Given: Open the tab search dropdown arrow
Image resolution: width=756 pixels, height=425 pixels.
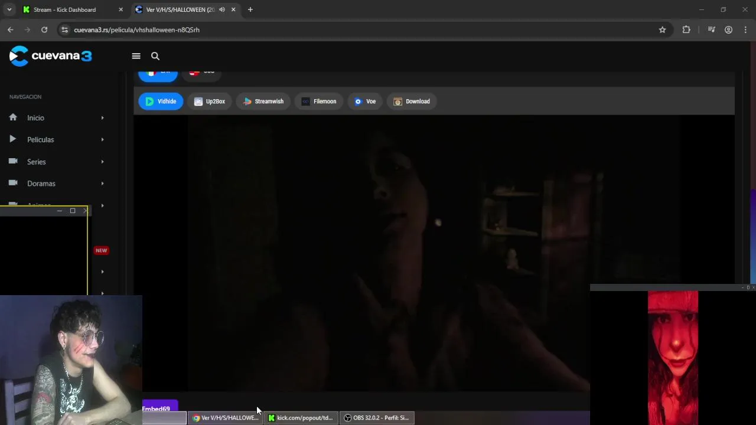Looking at the screenshot, I should tap(9, 9).
